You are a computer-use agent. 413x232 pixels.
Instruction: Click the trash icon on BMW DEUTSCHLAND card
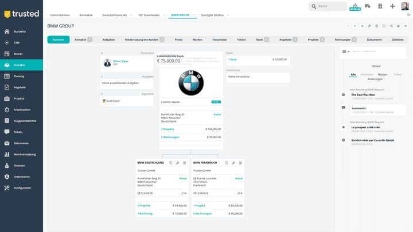(184, 163)
